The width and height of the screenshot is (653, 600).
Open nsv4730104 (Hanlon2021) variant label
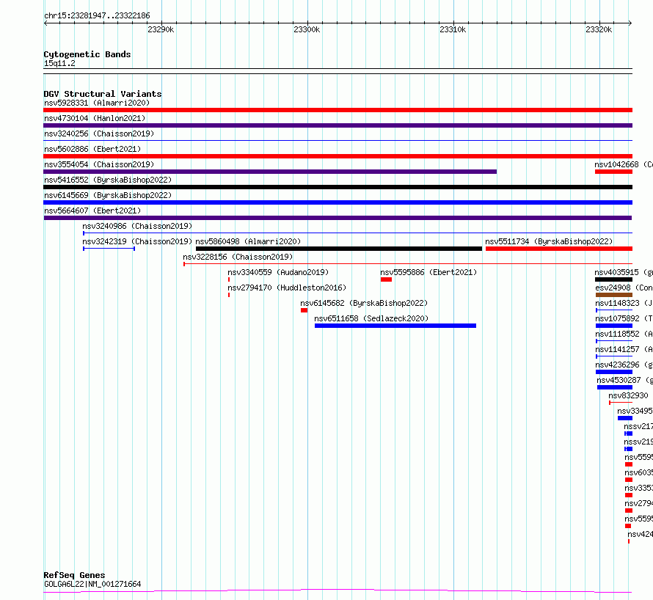click(x=95, y=118)
